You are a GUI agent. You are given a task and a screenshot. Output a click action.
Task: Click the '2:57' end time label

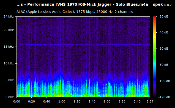pos(150,101)
